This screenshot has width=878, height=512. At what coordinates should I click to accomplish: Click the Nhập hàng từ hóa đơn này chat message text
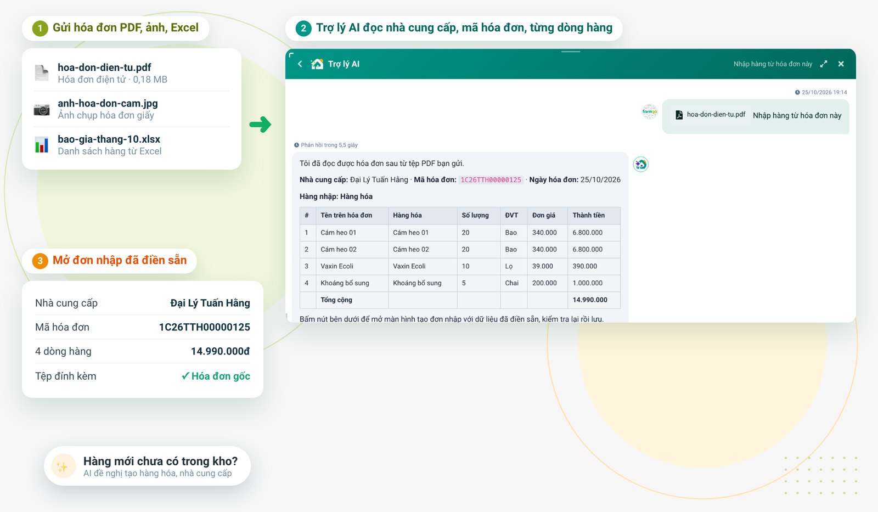tap(797, 115)
